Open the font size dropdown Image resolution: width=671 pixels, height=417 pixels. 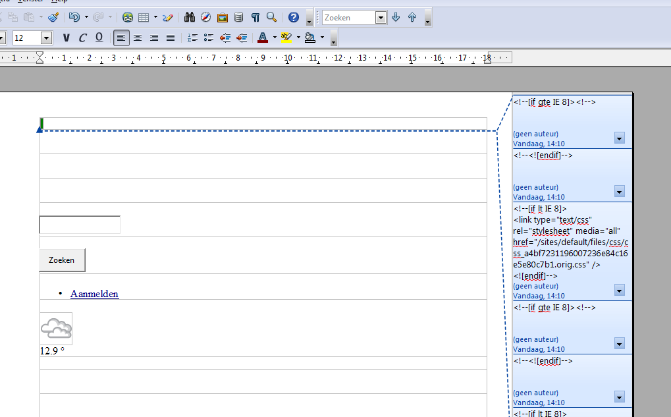tap(46, 38)
